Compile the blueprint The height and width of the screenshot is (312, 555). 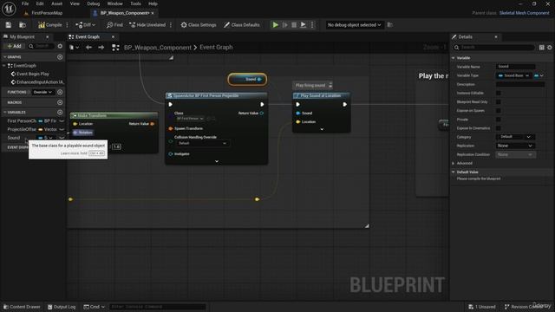pyautogui.click(x=50, y=25)
